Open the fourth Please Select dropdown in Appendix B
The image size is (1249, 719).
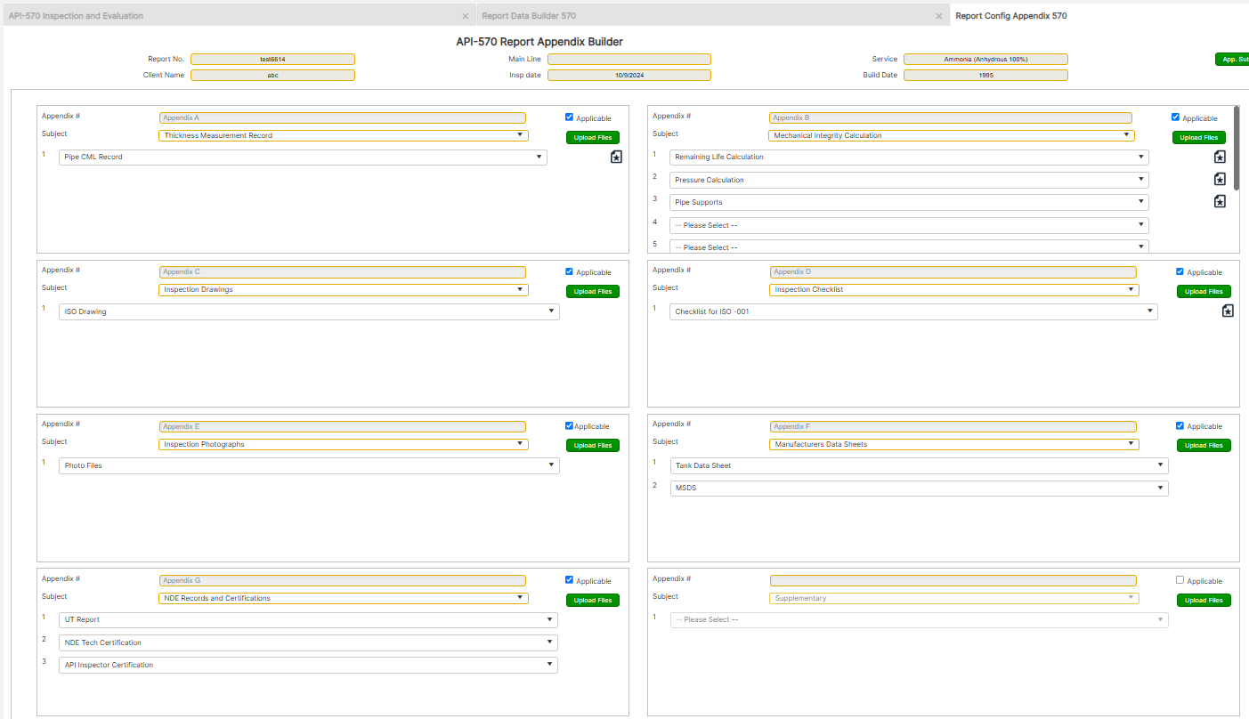tap(1140, 224)
